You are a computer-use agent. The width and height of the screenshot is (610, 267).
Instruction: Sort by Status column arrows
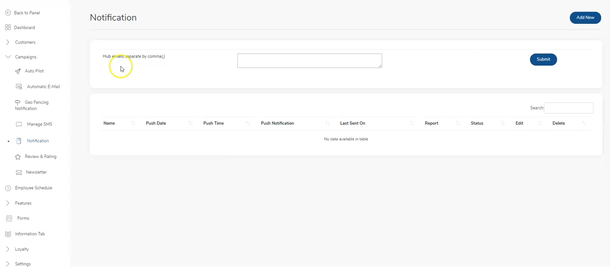click(502, 123)
